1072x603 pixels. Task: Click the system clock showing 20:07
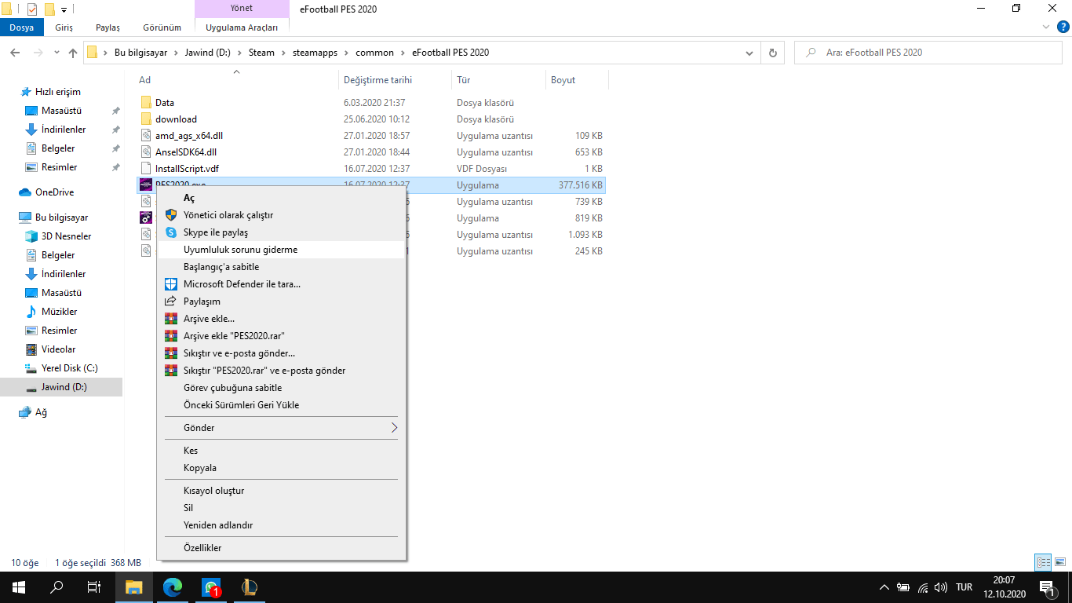pos(1004,580)
